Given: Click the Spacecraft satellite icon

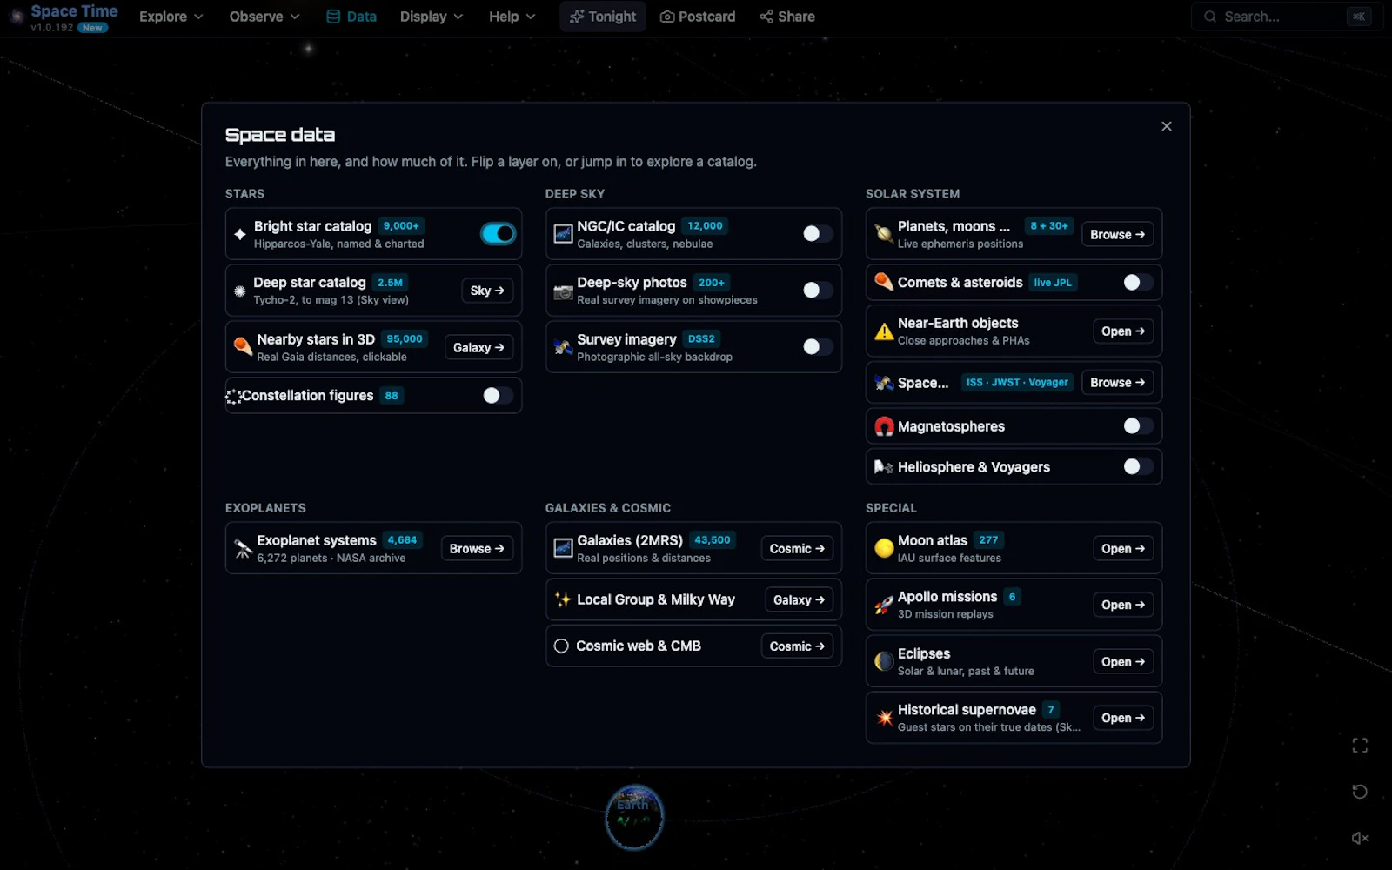Looking at the screenshot, I should pos(884,383).
